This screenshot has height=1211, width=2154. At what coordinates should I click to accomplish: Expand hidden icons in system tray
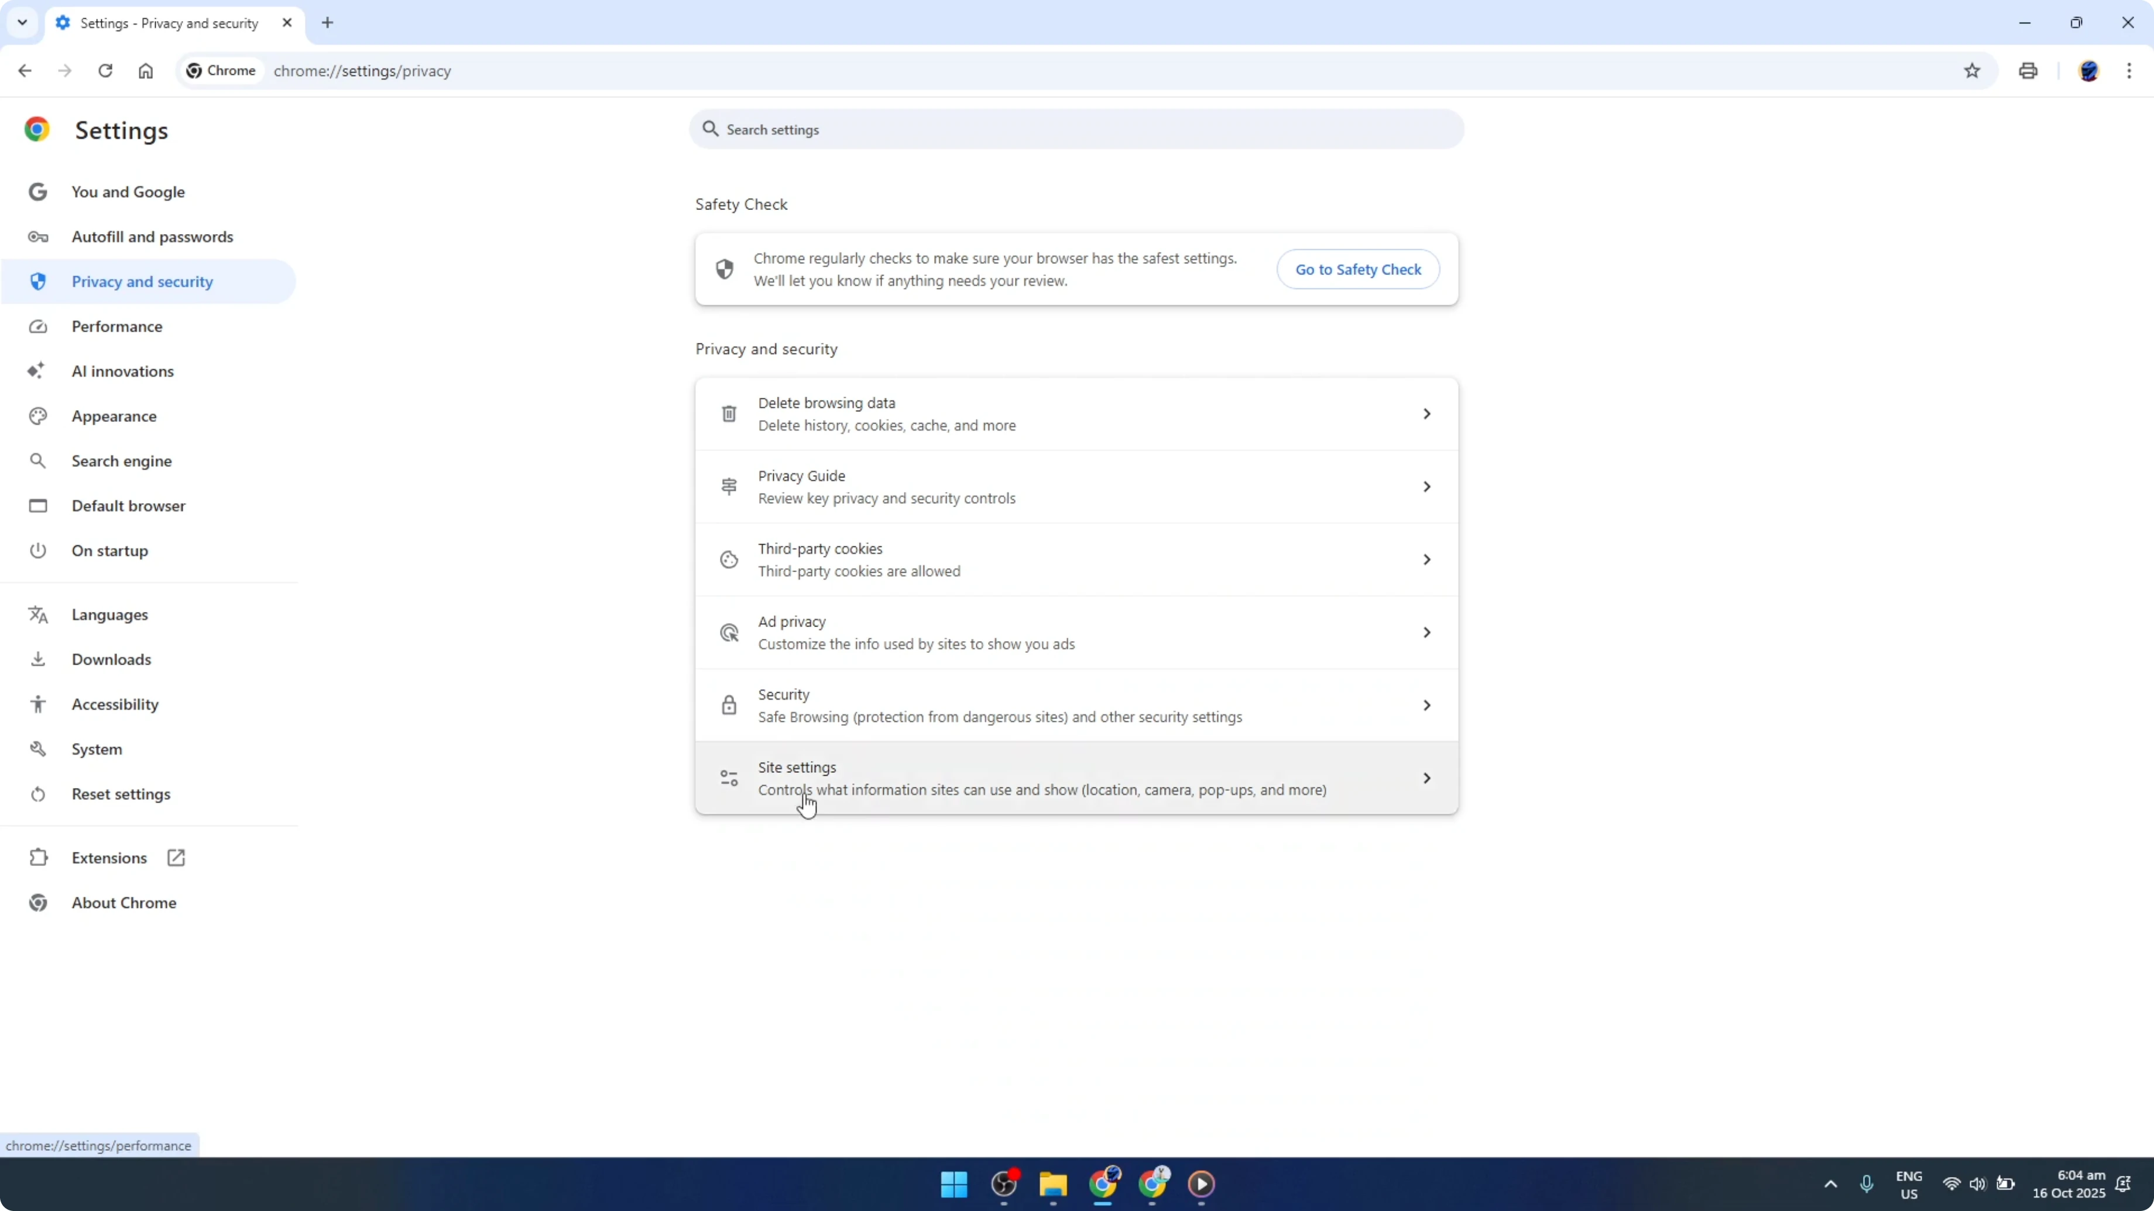[1830, 1184]
